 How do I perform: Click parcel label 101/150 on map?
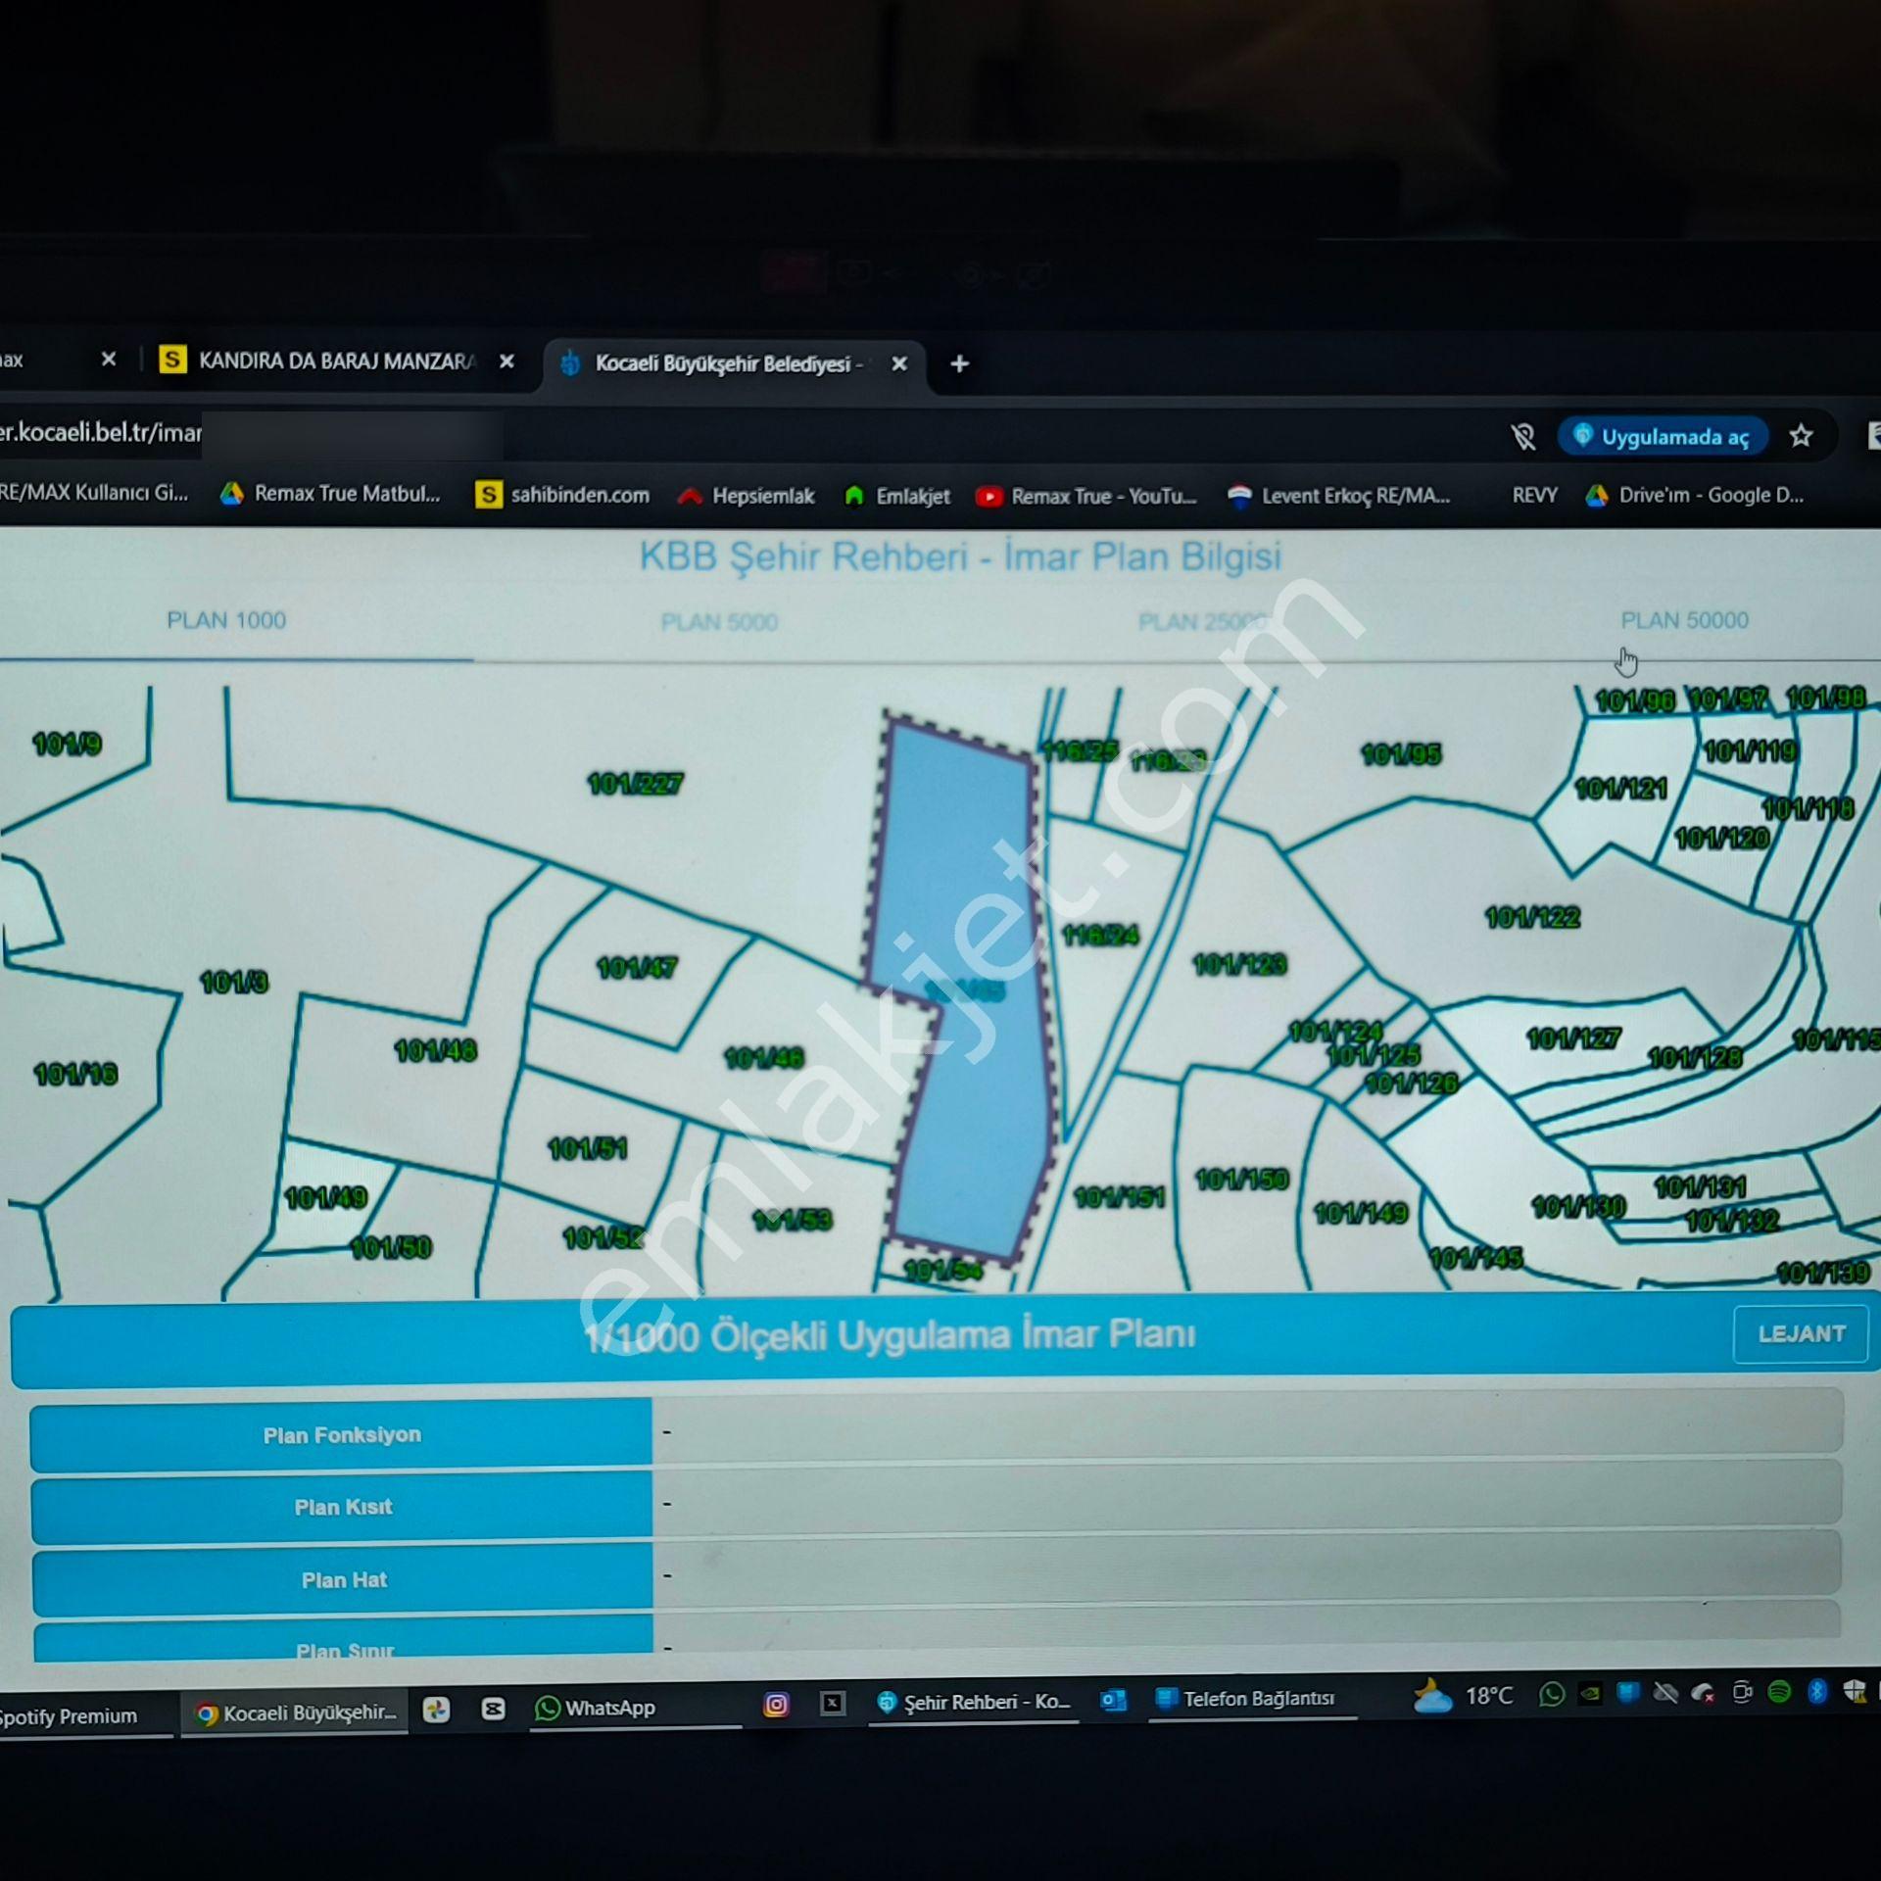coord(1241,1180)
